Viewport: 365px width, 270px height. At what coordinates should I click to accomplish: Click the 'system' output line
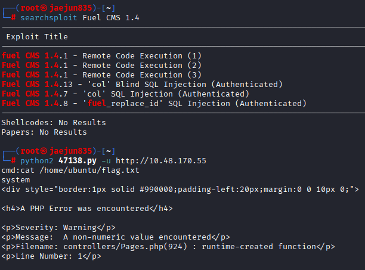(x=16, y=180)
